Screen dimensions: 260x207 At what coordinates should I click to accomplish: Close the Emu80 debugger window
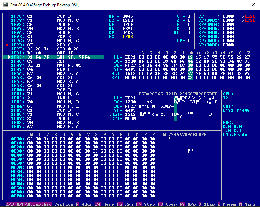point(253,5)
